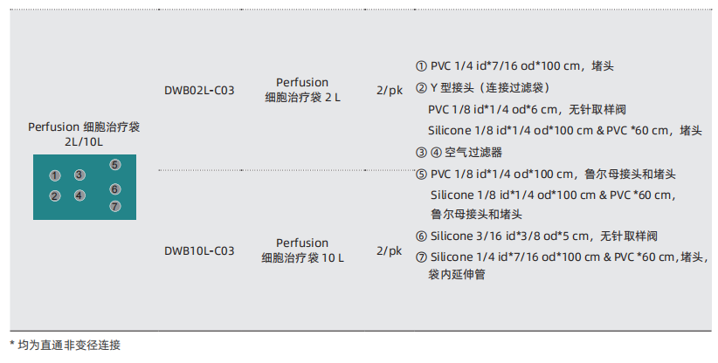This screenshot has width=718, height=363.
Task: Click circled 6 beside Silicone 3/16 line
Action: click(421, 236)
